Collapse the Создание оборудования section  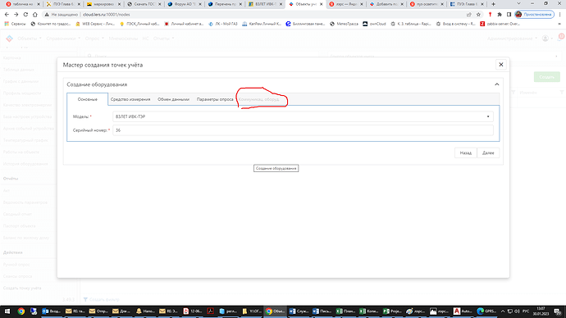(x=497, y=84)
